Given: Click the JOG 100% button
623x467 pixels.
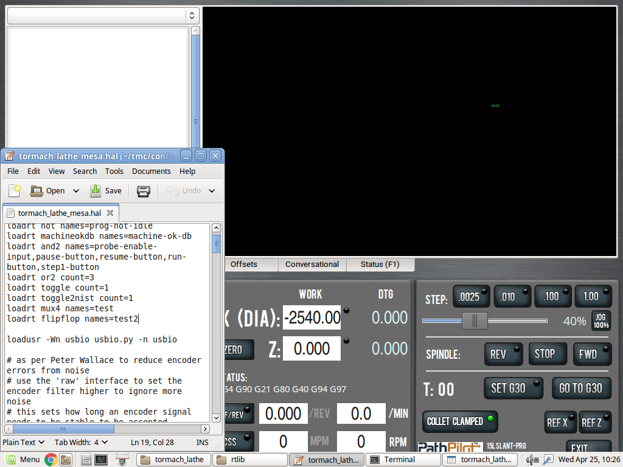Looking at the screenshot, I should coord(601,321).
